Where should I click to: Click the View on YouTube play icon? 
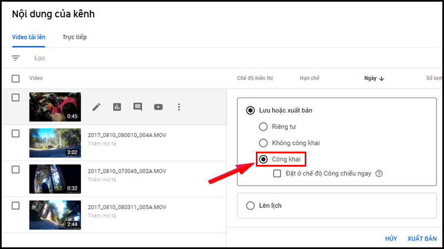[158, 107]
